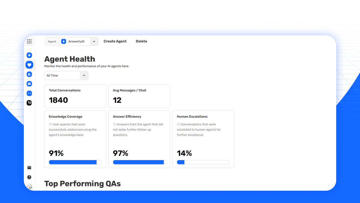
Task: Click the help question mark icon
Action: tap(29, 177)
